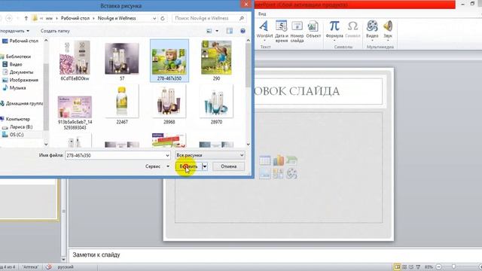
Task: Switch to normal view in status bar
Action: point(397,267)
